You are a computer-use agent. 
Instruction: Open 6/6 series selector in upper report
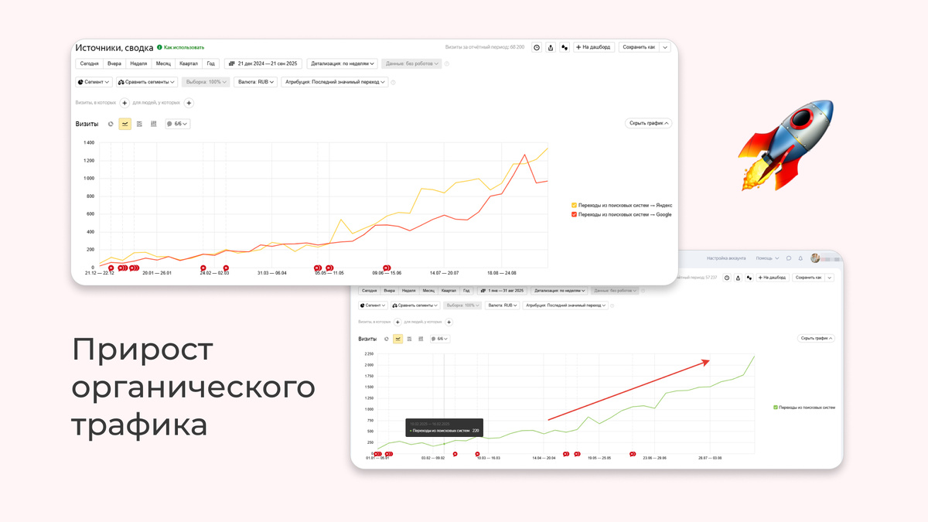click(178, 124)
